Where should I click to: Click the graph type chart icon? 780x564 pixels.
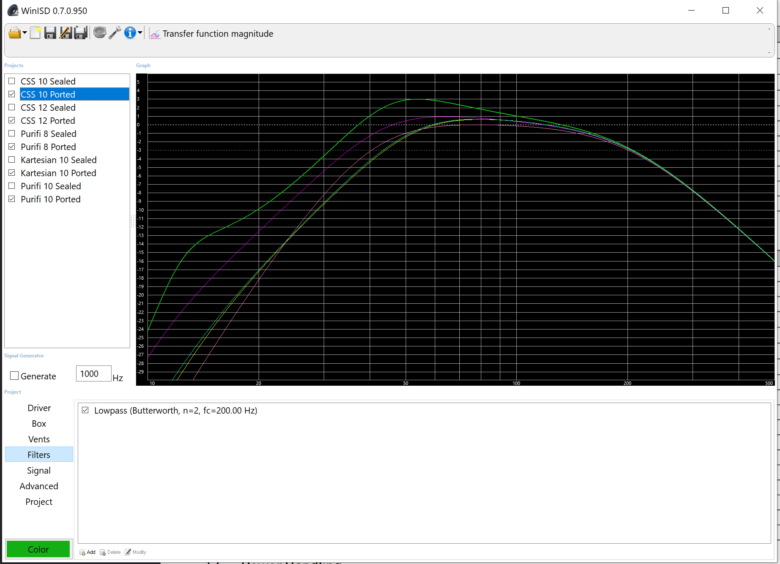(x=155, y=34)
